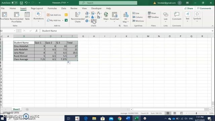Switch to Page Layout view in status bar

tap(175, 113)
